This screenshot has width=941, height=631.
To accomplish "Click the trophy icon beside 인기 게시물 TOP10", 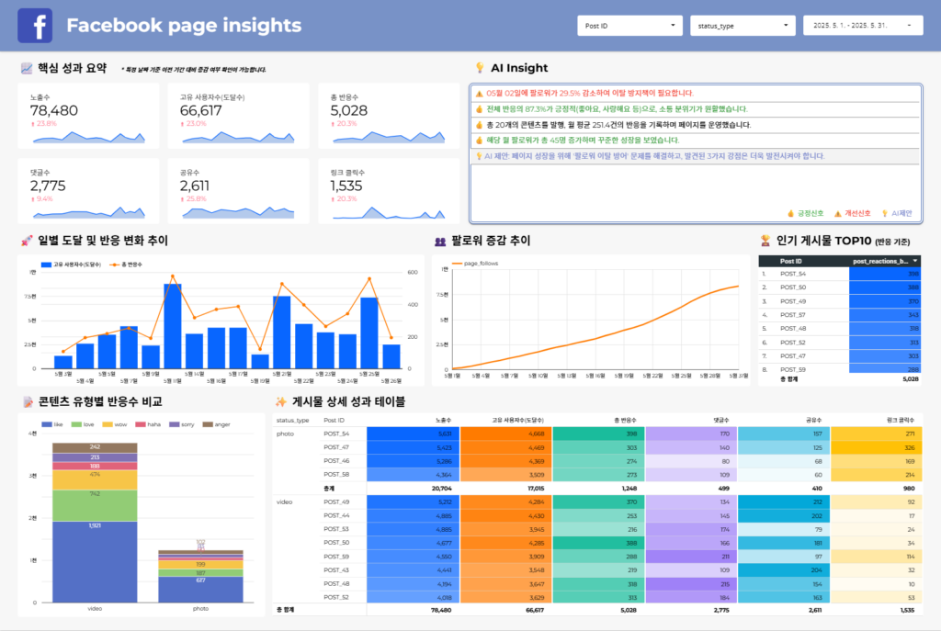I will click(x=765, y=241).
